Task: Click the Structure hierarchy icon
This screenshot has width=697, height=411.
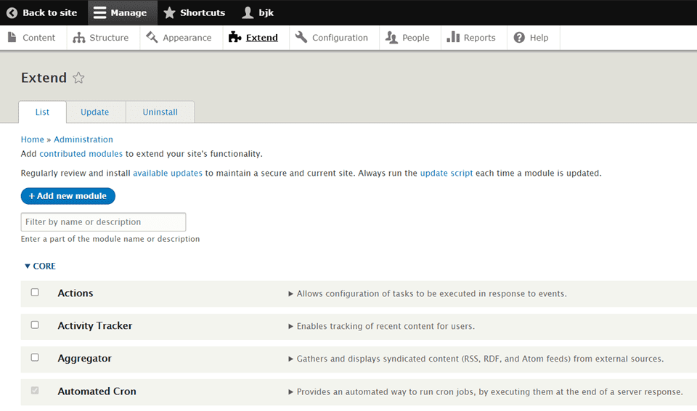Action: click(78, 37)
